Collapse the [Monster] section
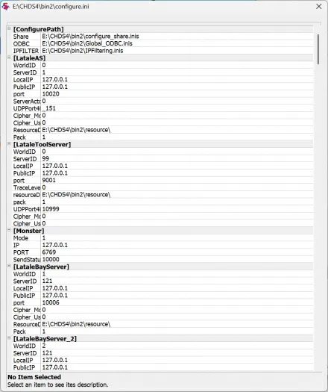The height and width of the screenshot is (392, 328). point(9,230)
